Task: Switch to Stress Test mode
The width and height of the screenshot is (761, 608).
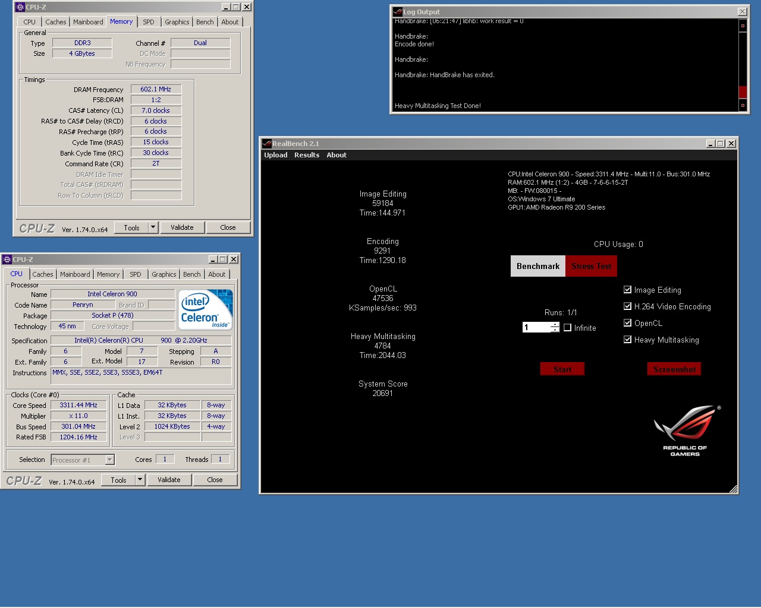Action: (592, 266)
